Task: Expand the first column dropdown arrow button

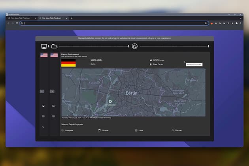Action: (42, 91)
